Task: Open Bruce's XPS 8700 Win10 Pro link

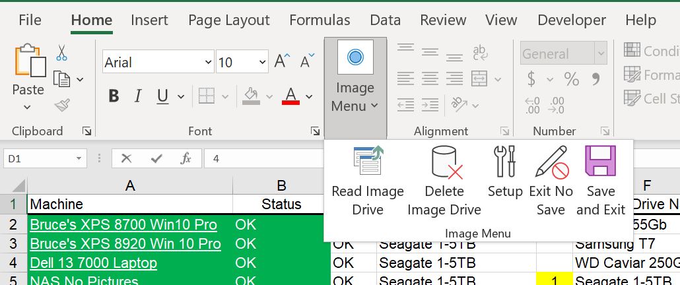Action: (123, 225)
